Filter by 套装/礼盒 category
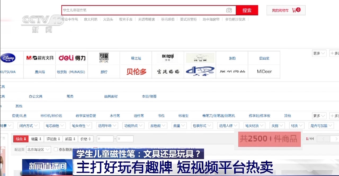The height and width of the screenshot is (176, 339). pos(19,116)
